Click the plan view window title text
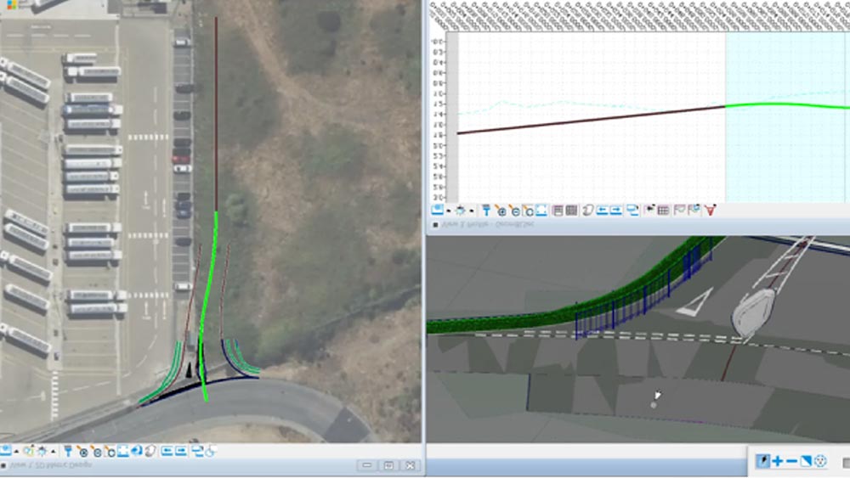Screen dimensions: 850x478 pyautogui.click(x=52, y=465)
